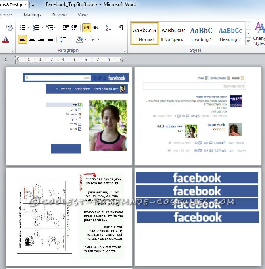Open the Mailings tab
The image size is (265, 269).
[33, 15]
